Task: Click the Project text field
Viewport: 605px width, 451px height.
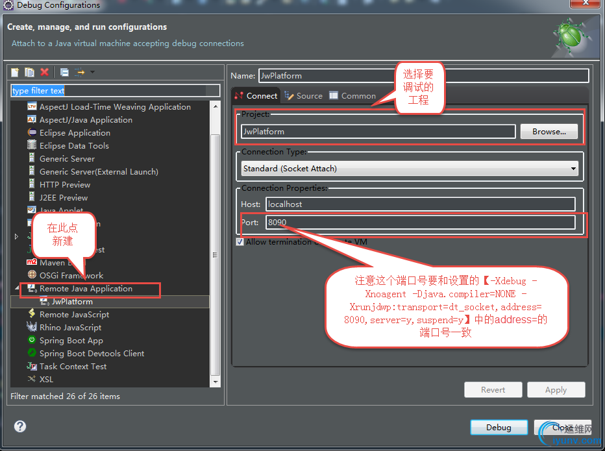Action: tap(378, 132)
